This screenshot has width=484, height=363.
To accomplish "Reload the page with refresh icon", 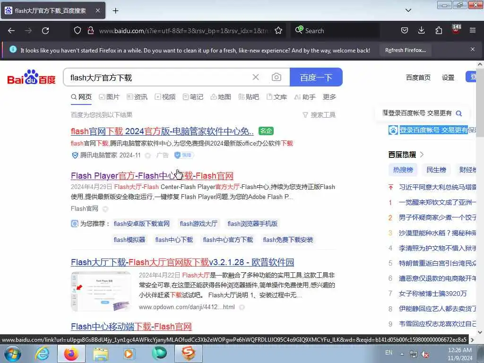I will pos(45,31).
